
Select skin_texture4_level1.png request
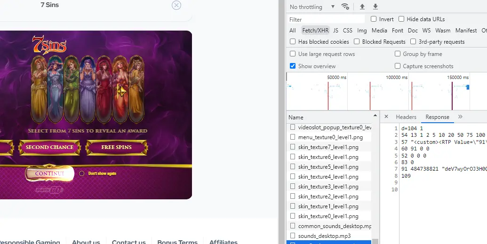[329, 177]
